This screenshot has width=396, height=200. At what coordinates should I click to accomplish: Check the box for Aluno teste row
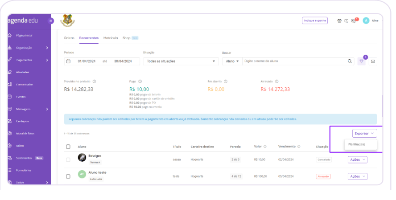(x=68, y=176)
